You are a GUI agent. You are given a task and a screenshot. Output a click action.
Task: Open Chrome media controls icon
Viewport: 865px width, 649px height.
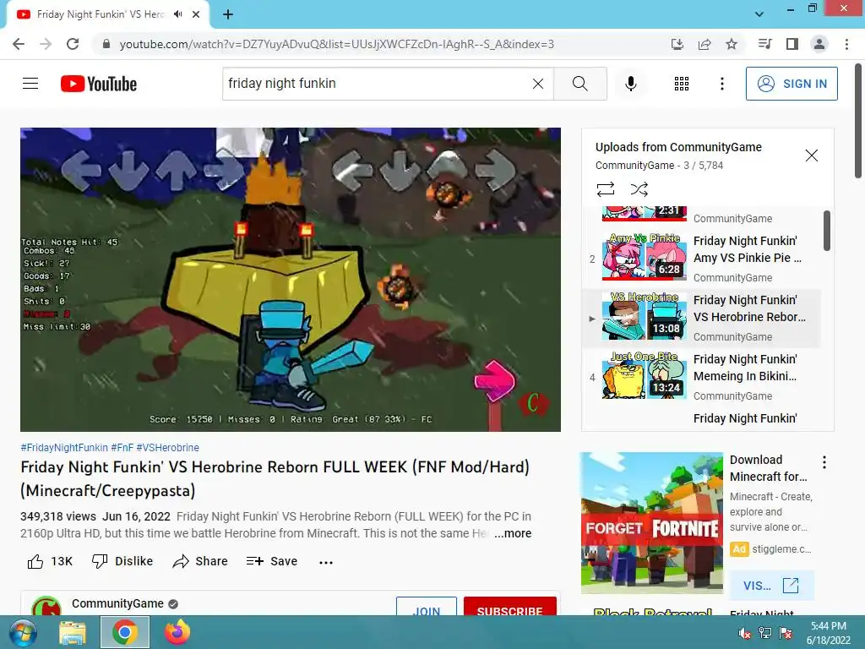pos(764,44)
